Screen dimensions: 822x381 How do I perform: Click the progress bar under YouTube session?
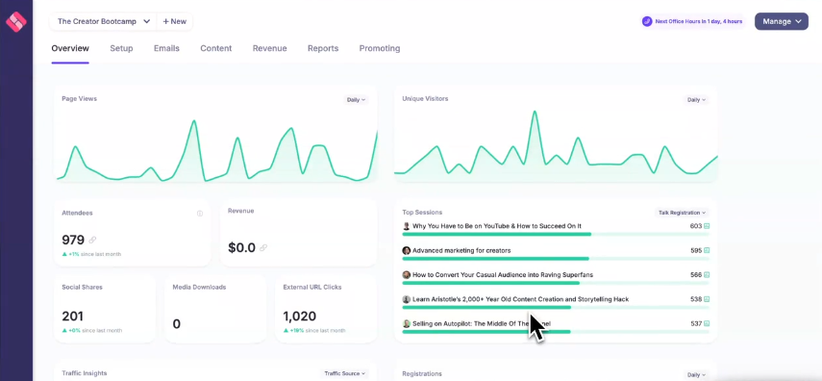tap(556, 234)
